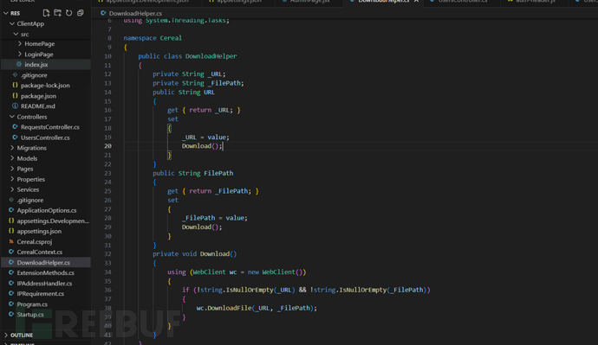Image resolution: width=598 pixels, height=345 pixels.
Task: Collapse the RES root section
Action: [6, 13]
